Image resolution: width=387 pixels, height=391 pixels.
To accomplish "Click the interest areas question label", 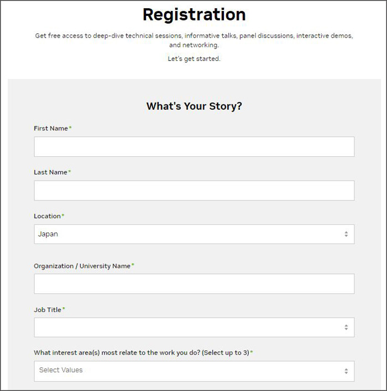I will coord(141,352).
